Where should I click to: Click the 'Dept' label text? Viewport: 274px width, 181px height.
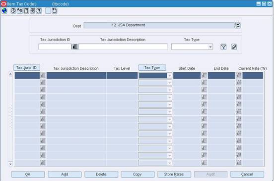click(x=77, y=26)
